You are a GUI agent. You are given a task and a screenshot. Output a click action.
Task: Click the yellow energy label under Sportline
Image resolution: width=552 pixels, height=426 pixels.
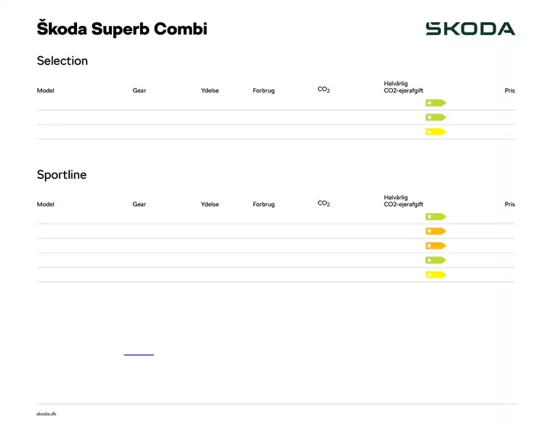[x=435, y=275]
